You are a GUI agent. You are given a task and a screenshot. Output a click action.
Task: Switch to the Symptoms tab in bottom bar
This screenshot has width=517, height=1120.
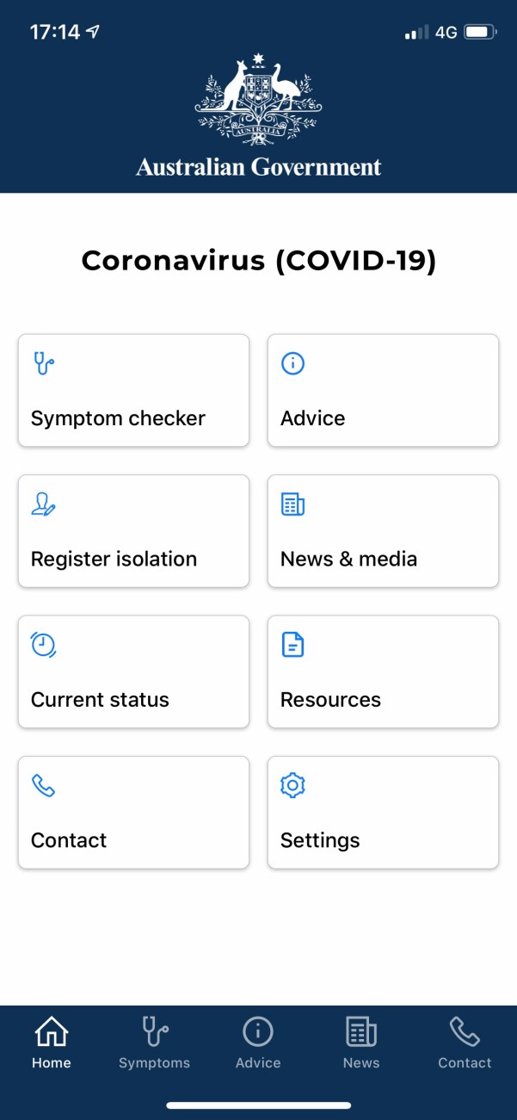[x=155, y=1043]
